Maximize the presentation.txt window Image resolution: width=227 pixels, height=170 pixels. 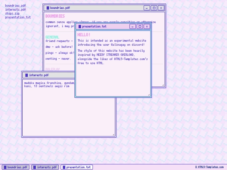(x=140, y=26)
